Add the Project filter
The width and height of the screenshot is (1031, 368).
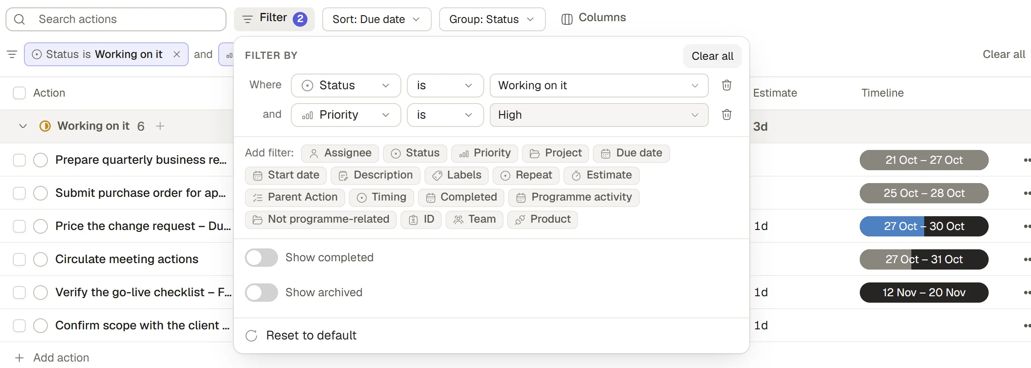556,153
